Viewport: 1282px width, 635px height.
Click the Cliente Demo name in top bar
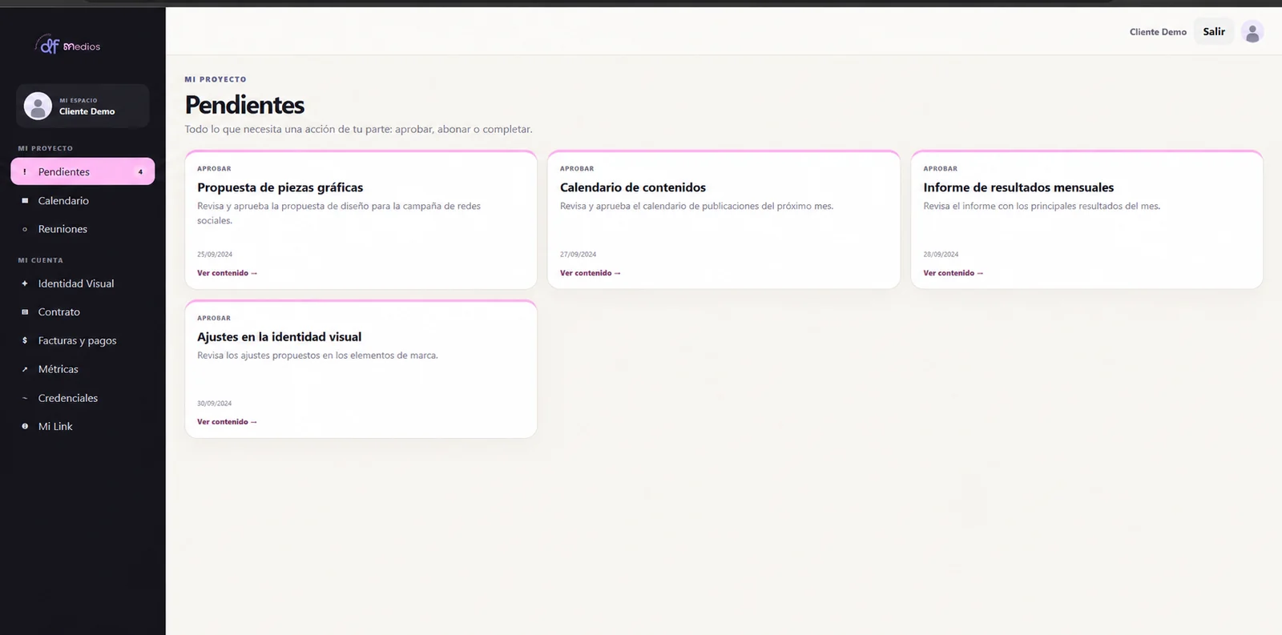tap(1158, 32)
